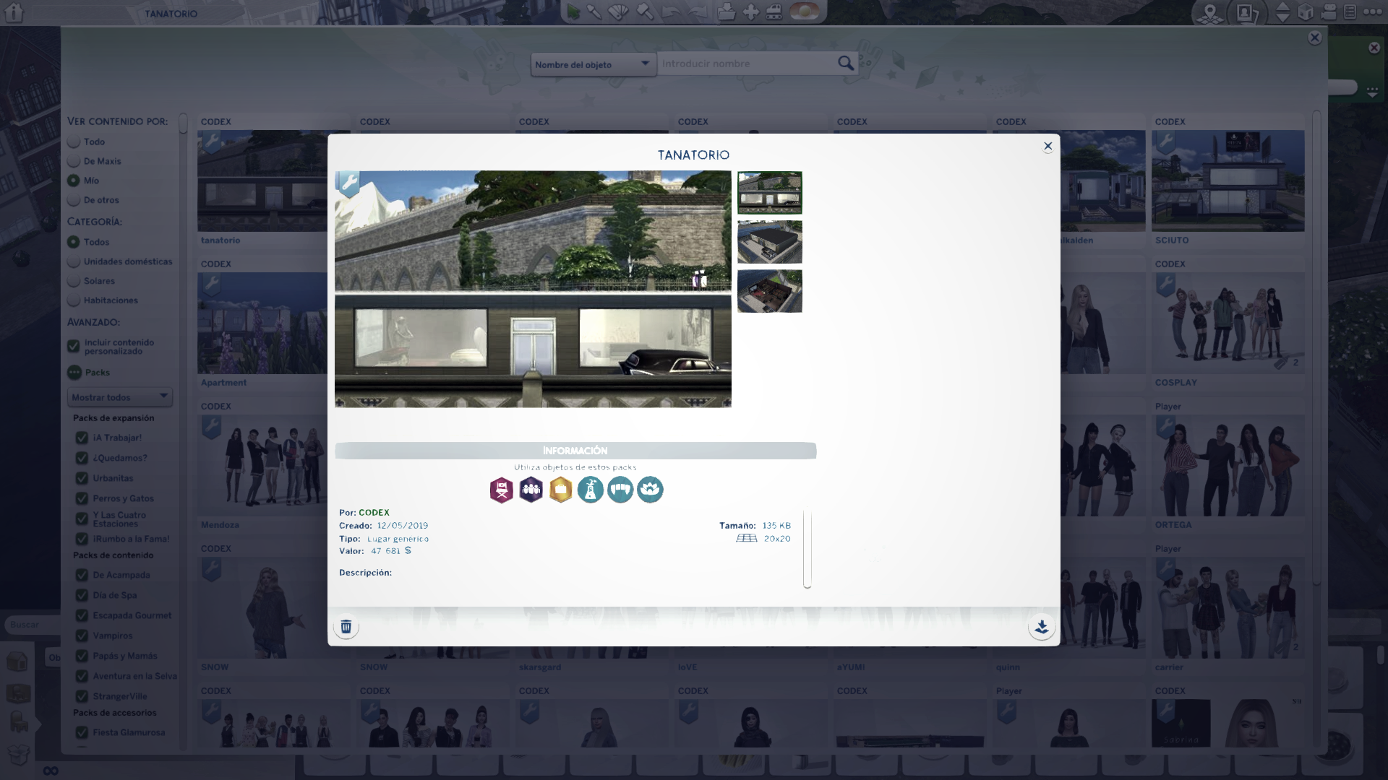
Task: Close the Gallery window
Action: coord(1315,38)
